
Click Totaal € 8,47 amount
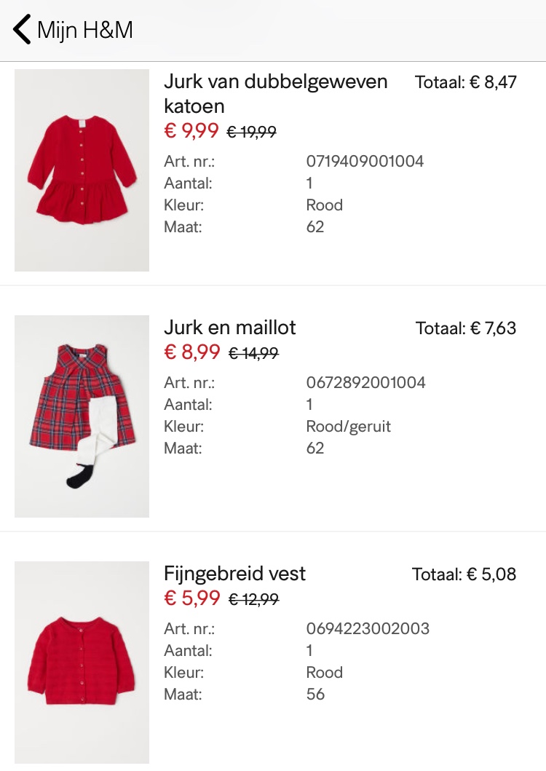[465, 82]
